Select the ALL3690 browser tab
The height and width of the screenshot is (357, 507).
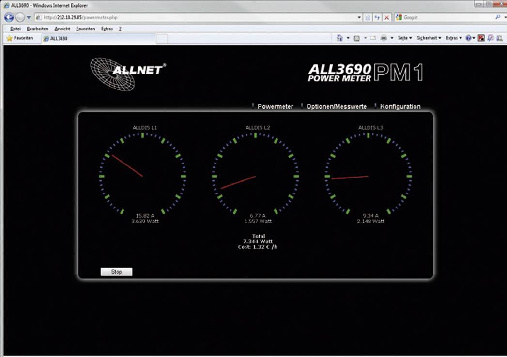click(x=98, y=38)
